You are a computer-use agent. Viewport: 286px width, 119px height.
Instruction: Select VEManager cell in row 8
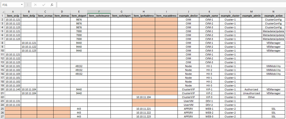coord(274,43)
